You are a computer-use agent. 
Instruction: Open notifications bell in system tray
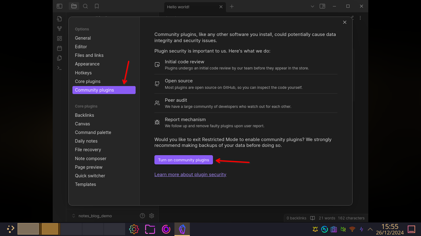point(315,229)
